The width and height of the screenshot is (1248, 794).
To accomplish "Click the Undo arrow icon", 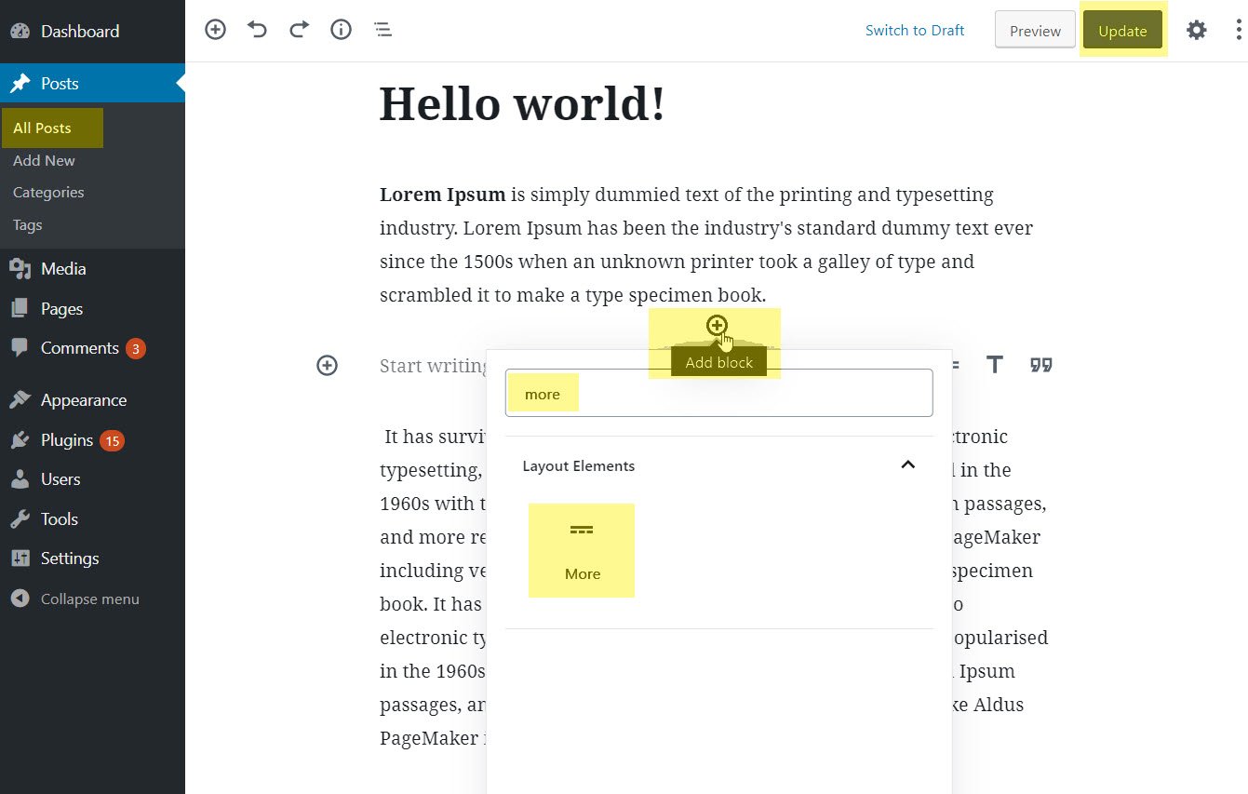I will click(257, 30).
